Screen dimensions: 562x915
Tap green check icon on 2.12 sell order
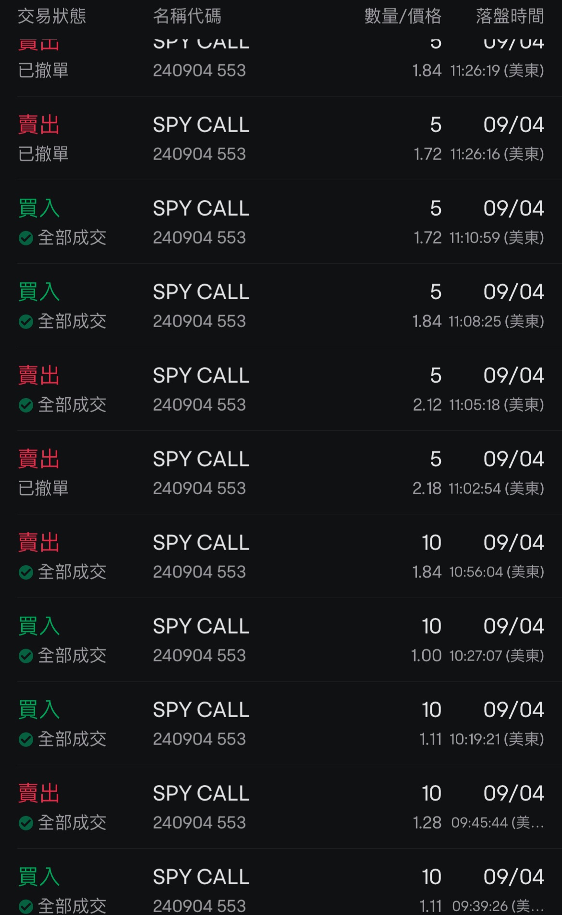26,405
